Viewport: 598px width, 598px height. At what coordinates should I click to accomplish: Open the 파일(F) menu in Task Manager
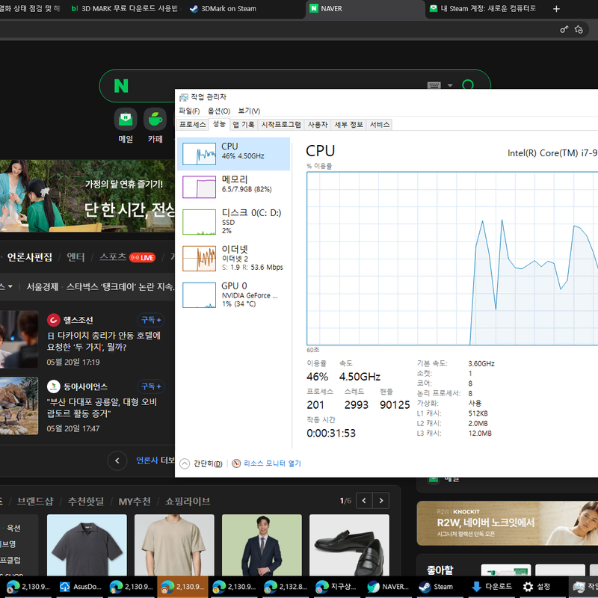tap(189, 111)
